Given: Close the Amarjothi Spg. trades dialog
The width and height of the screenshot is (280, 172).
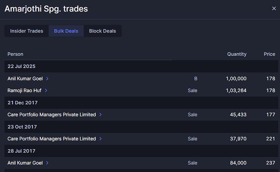Looking at the screenshot, I should click(x=274, y=9).
